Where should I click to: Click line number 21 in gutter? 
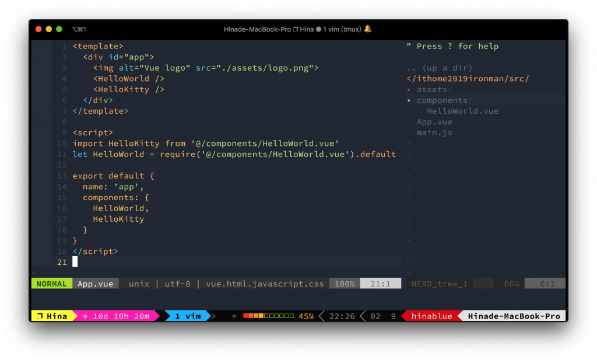(62, 263)
